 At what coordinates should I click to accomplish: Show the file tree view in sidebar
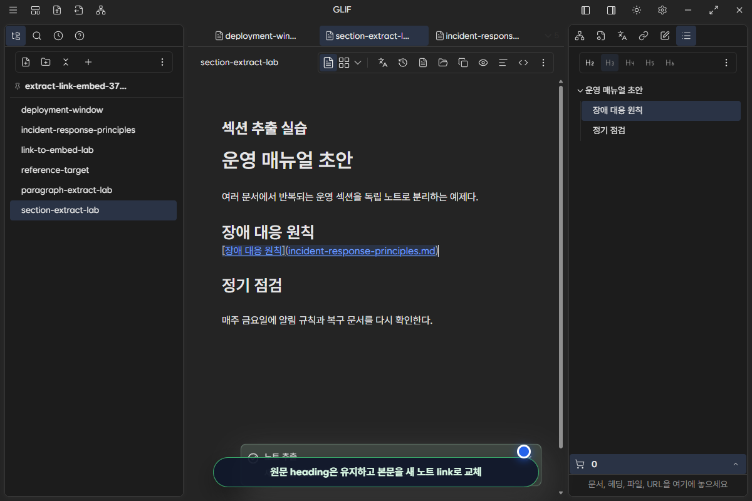16,36
